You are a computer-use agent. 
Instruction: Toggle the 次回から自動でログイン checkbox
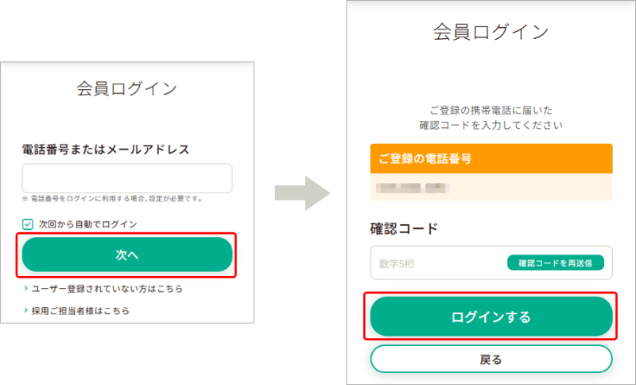click(x=28, y=224)
